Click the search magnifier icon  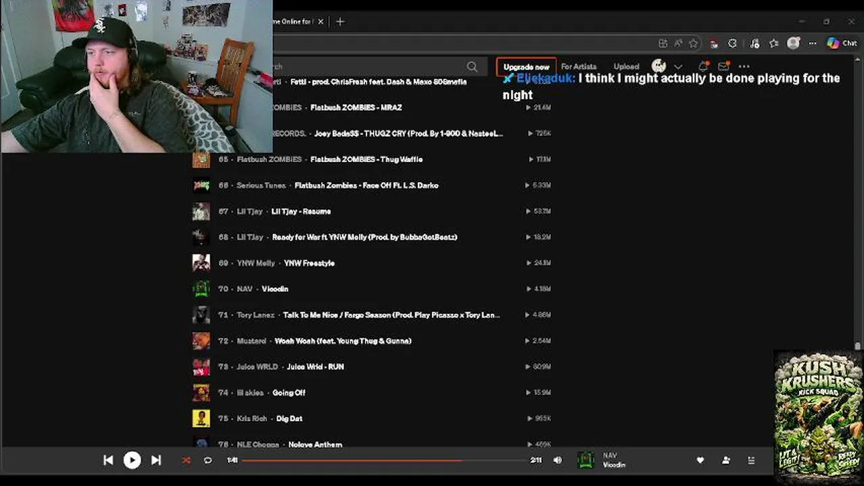(x=472, y=67)
